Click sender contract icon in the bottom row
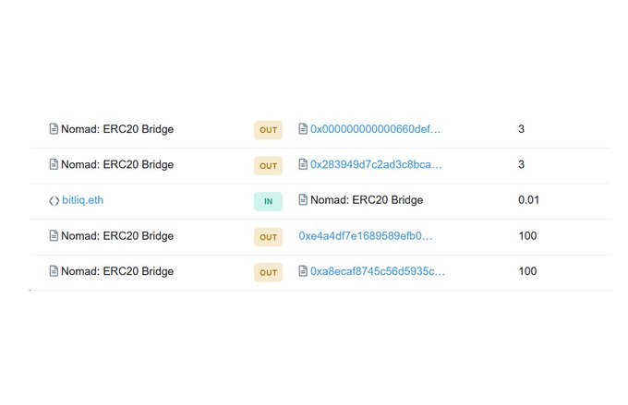This screenshot has width=628, height=405. 54,272
